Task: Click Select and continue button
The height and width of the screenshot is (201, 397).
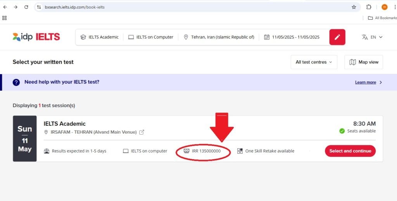Action: tap(350, 151)
